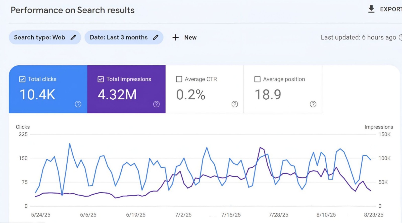This screenshot has height=223, width=402.
Task: Uncheck the Total impressions checkbox
Action: [x=100, y=79]
